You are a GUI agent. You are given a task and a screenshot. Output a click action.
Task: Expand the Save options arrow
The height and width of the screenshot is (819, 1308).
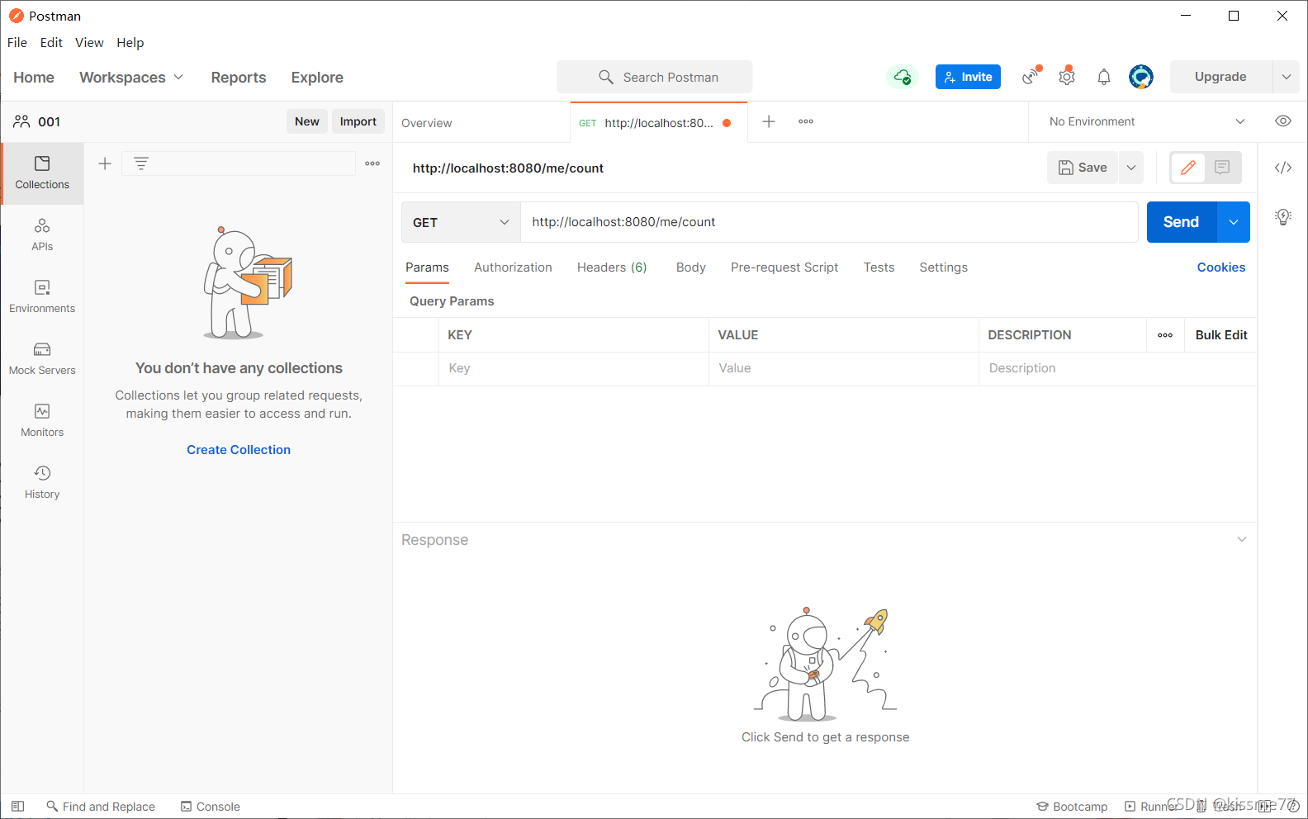point(1131,168)
